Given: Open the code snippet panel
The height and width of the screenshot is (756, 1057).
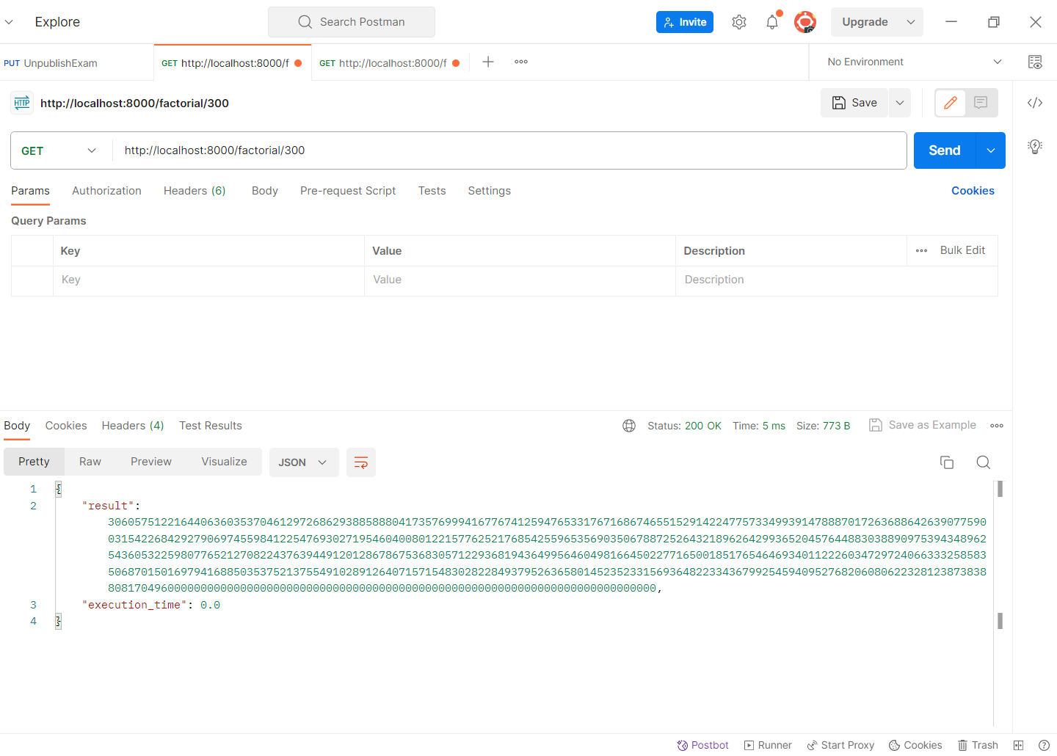Looking at the screenshot, I should pyautogui.click(x=1035, y=103).
